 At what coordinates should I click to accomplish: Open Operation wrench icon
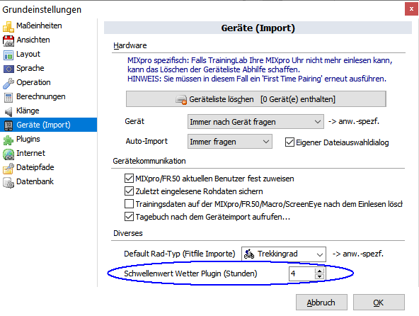pos(8,83)
